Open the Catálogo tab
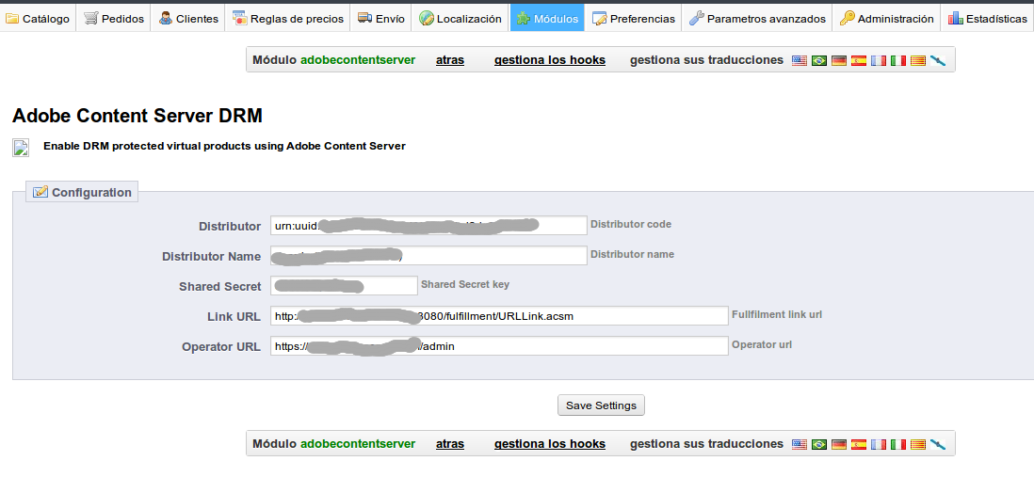Viewport: 1034px width, 477px height. tap(38, 19)
